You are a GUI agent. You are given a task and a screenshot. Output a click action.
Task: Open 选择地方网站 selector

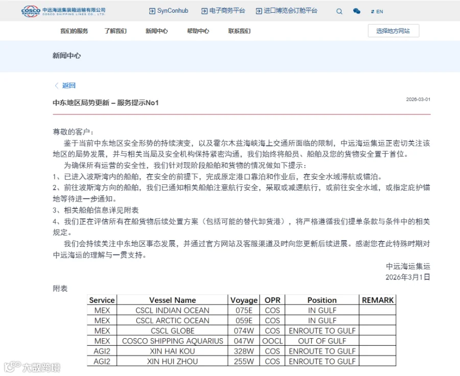394,31
